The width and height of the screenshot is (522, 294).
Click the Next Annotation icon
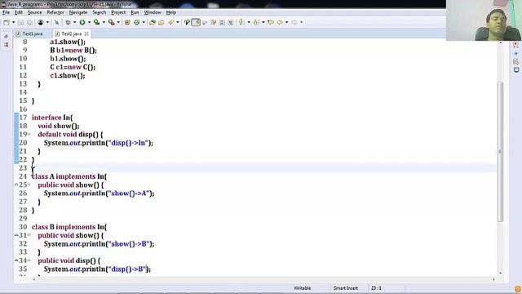click(241, 22)
